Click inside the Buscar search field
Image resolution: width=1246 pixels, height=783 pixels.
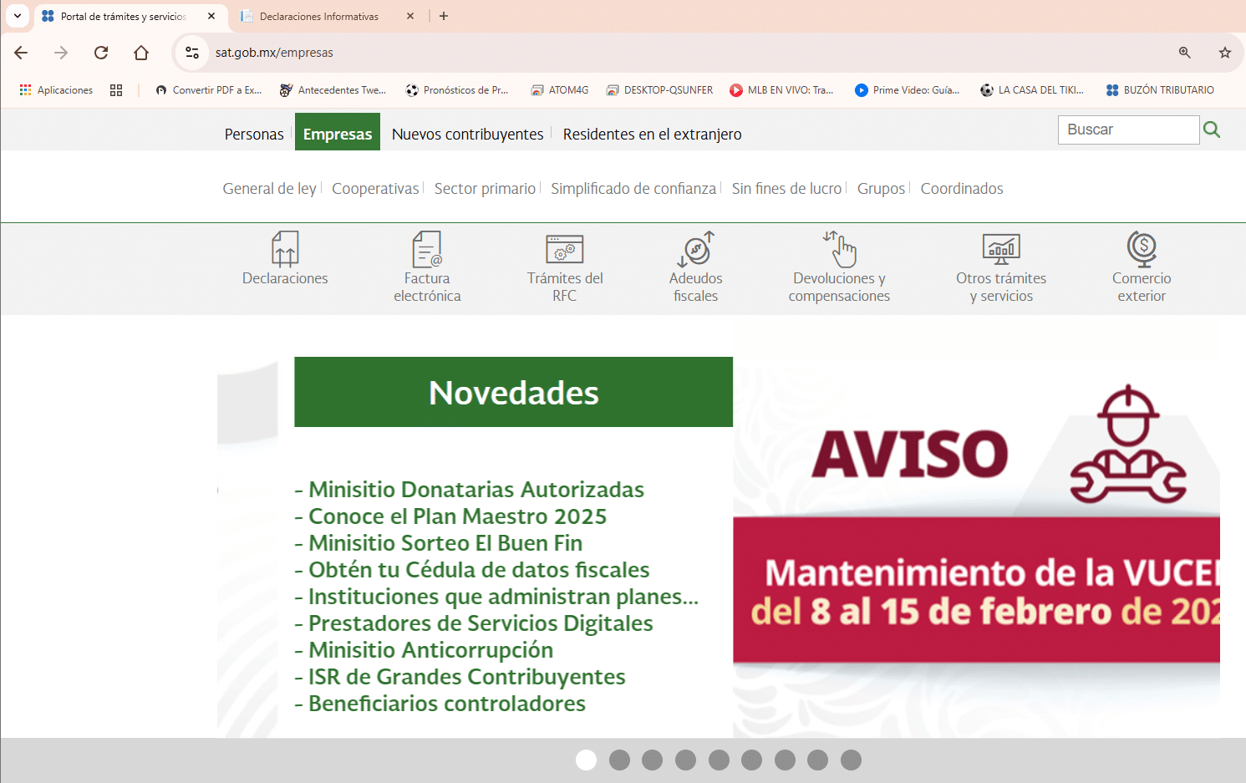point(1128,130)
